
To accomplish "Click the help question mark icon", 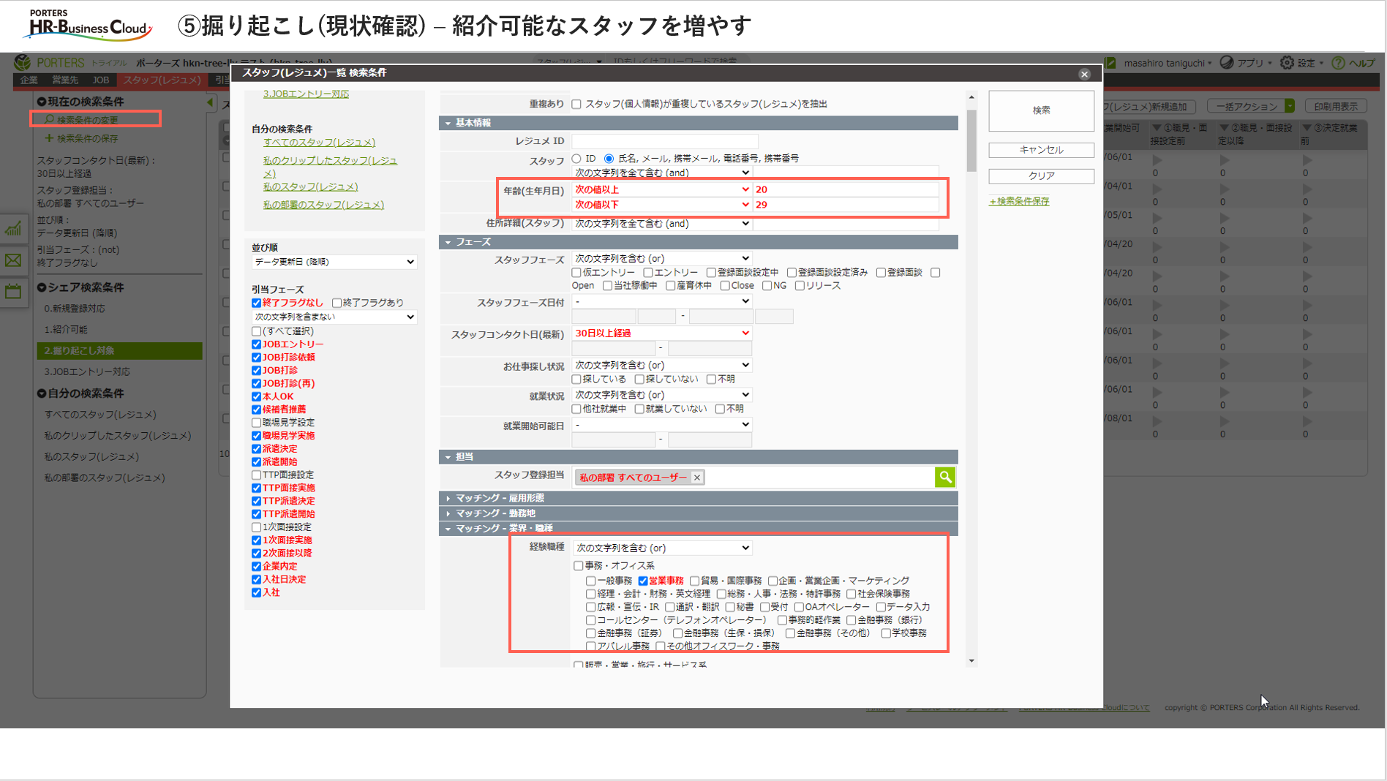I will [x=1338, y=63].
